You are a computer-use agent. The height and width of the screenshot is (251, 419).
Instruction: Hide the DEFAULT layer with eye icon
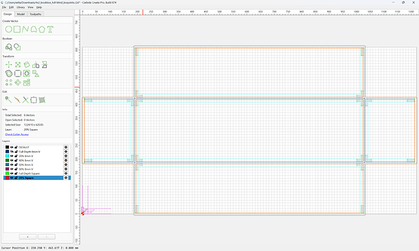(x=12, y=147)
